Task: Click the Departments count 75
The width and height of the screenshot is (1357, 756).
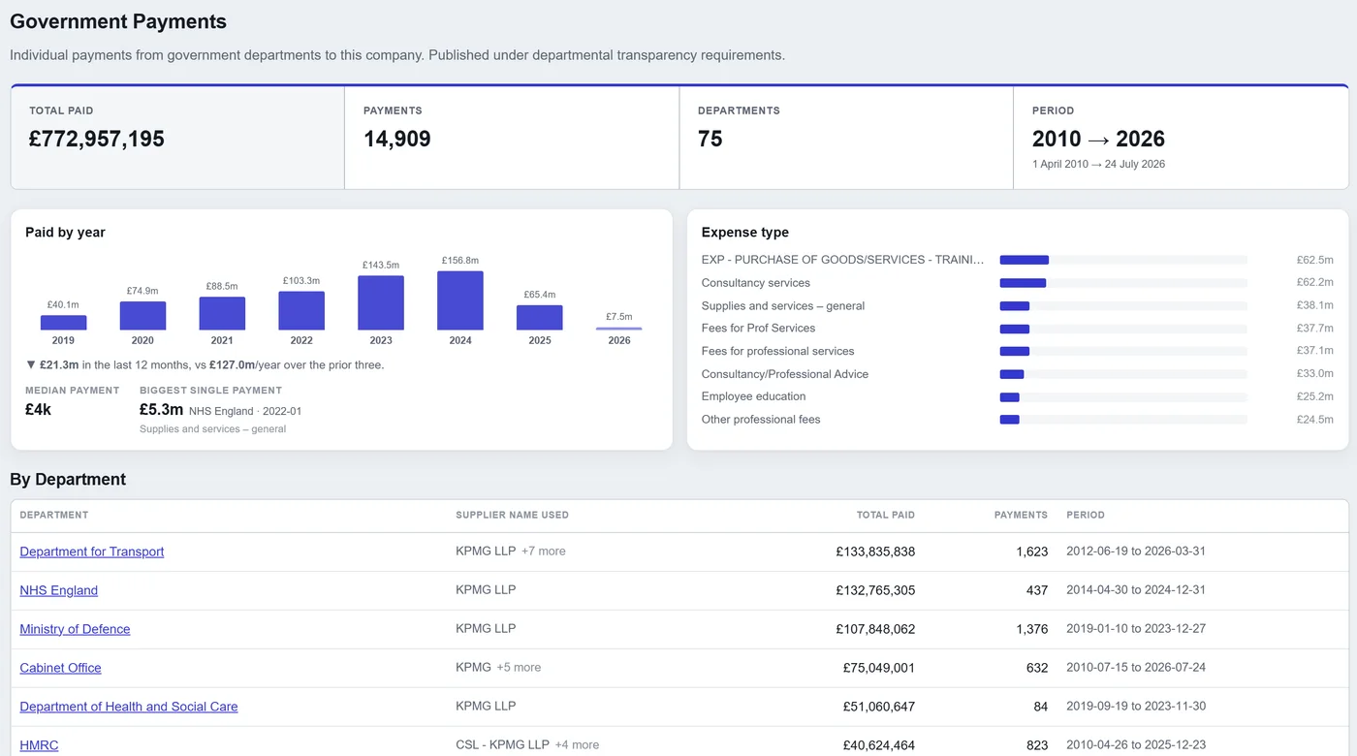Action: [x=710, y=139]
